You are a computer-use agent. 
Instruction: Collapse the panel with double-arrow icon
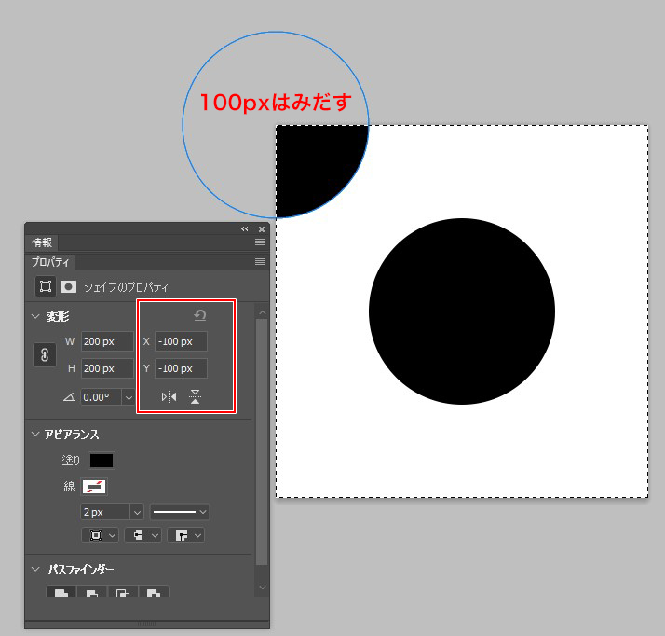click(245, 228)
